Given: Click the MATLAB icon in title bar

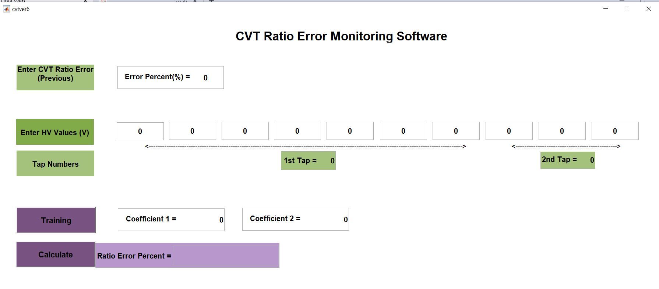Looking at the screenshot, I should (7, 9).
